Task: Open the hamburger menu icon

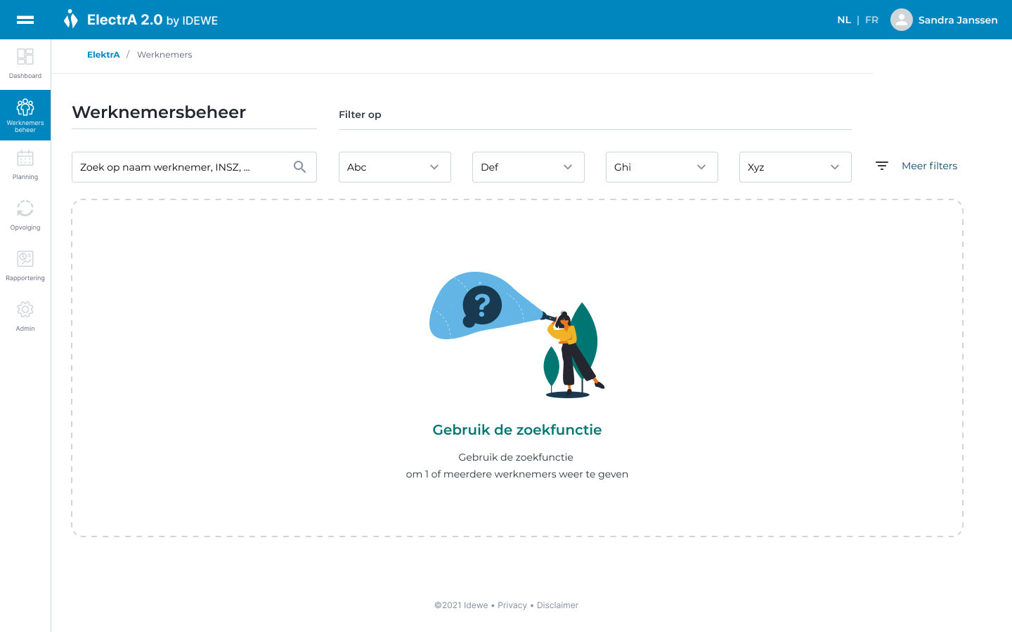Action: (25, 20)
